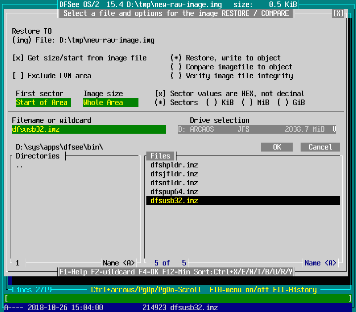356x312 pixels.
Task: Select the GiB unit radio button
Action: 283,103
